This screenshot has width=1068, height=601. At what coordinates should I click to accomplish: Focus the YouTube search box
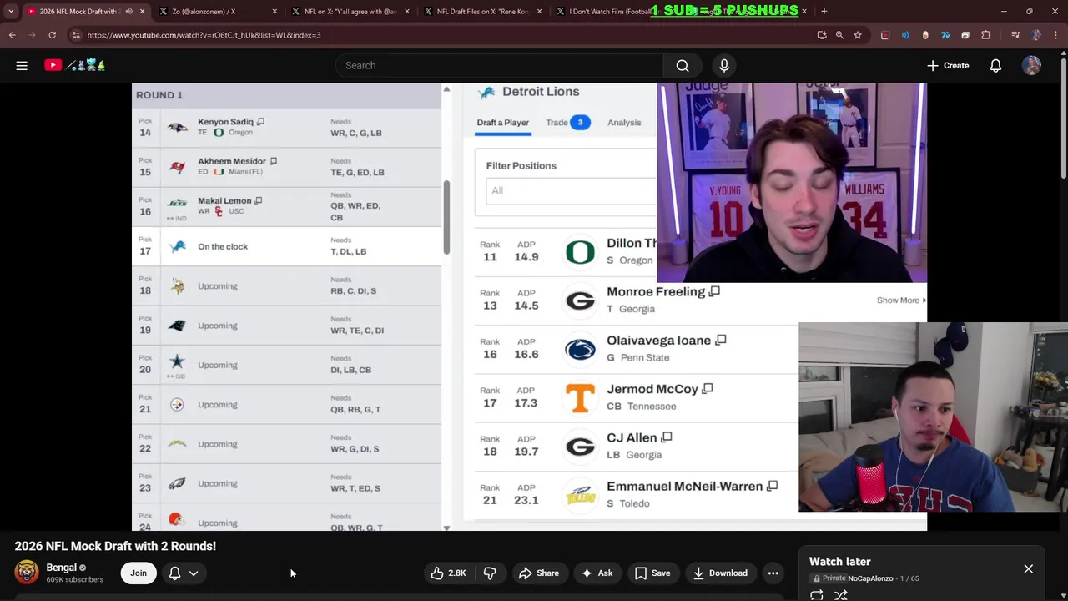click(499, 65)
